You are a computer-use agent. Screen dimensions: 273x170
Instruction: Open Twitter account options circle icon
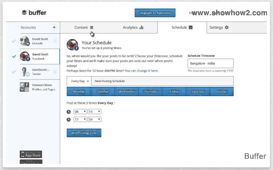tap(55, 72)
